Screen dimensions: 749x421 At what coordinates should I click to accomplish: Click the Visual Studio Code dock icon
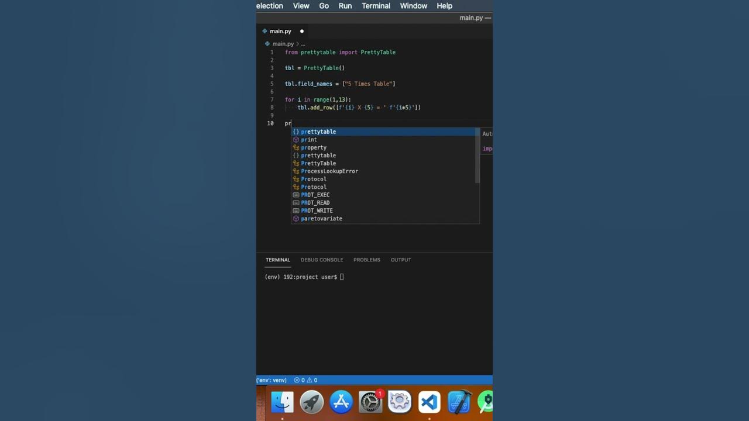429,402
